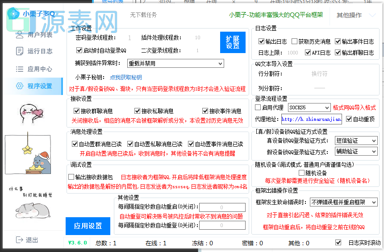Viewport: 384px width, 252px height.
Task: Enable 随机设备 checkbox
Action: (301, 173)
